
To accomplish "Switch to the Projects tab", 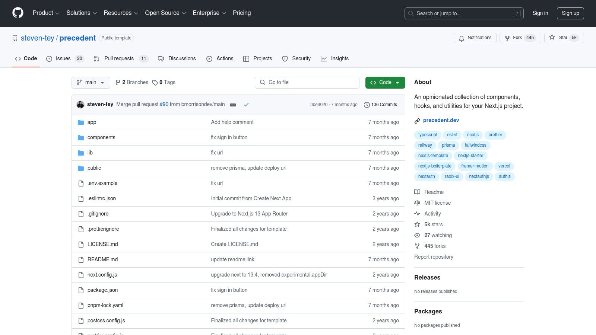I will pyautogui.click(x=257, y=59).
